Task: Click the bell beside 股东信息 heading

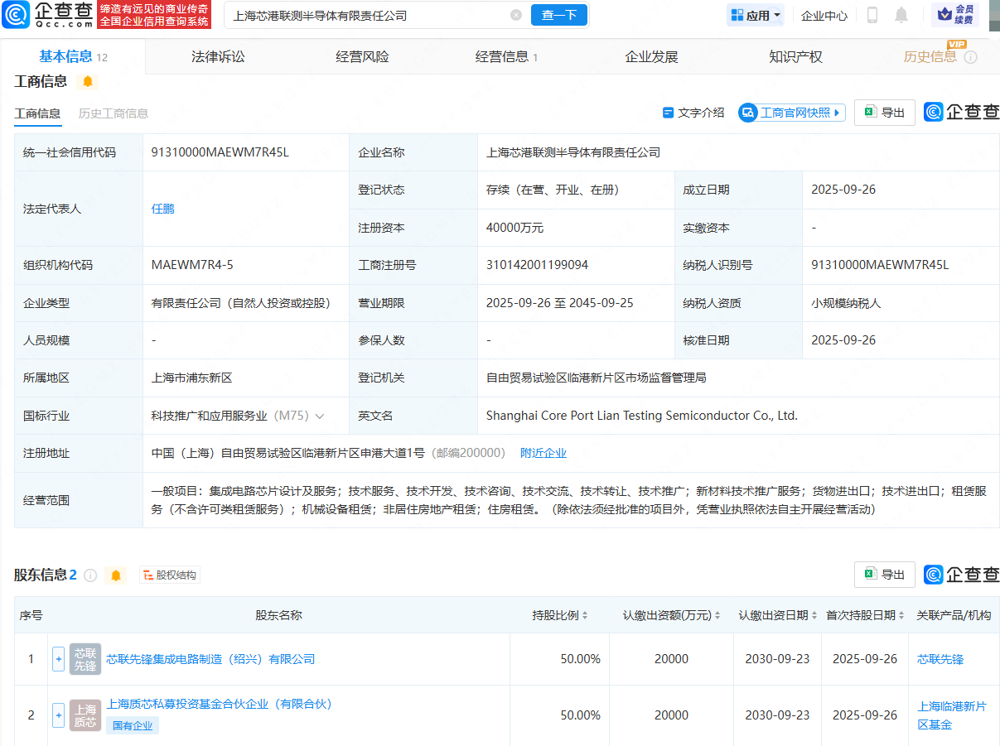Action: [116, 575]
